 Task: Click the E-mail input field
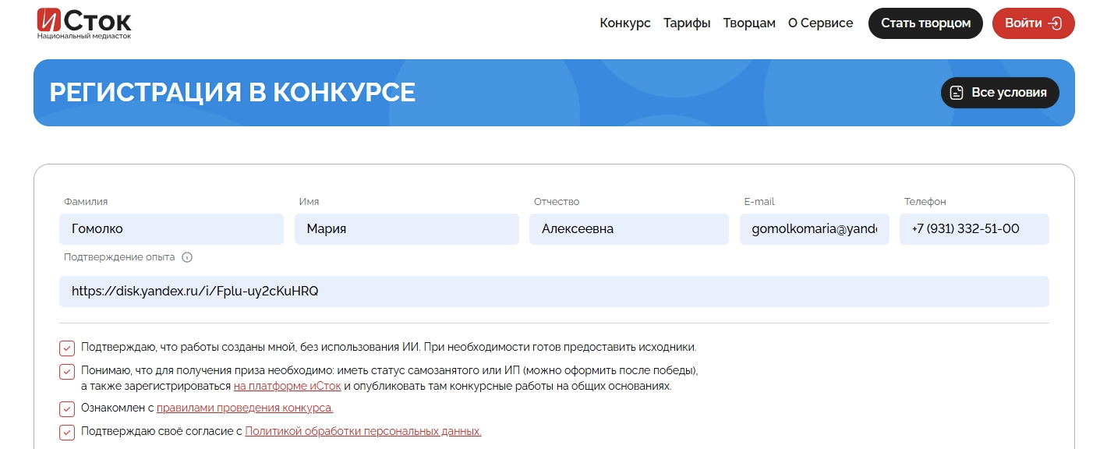(814, 229)
